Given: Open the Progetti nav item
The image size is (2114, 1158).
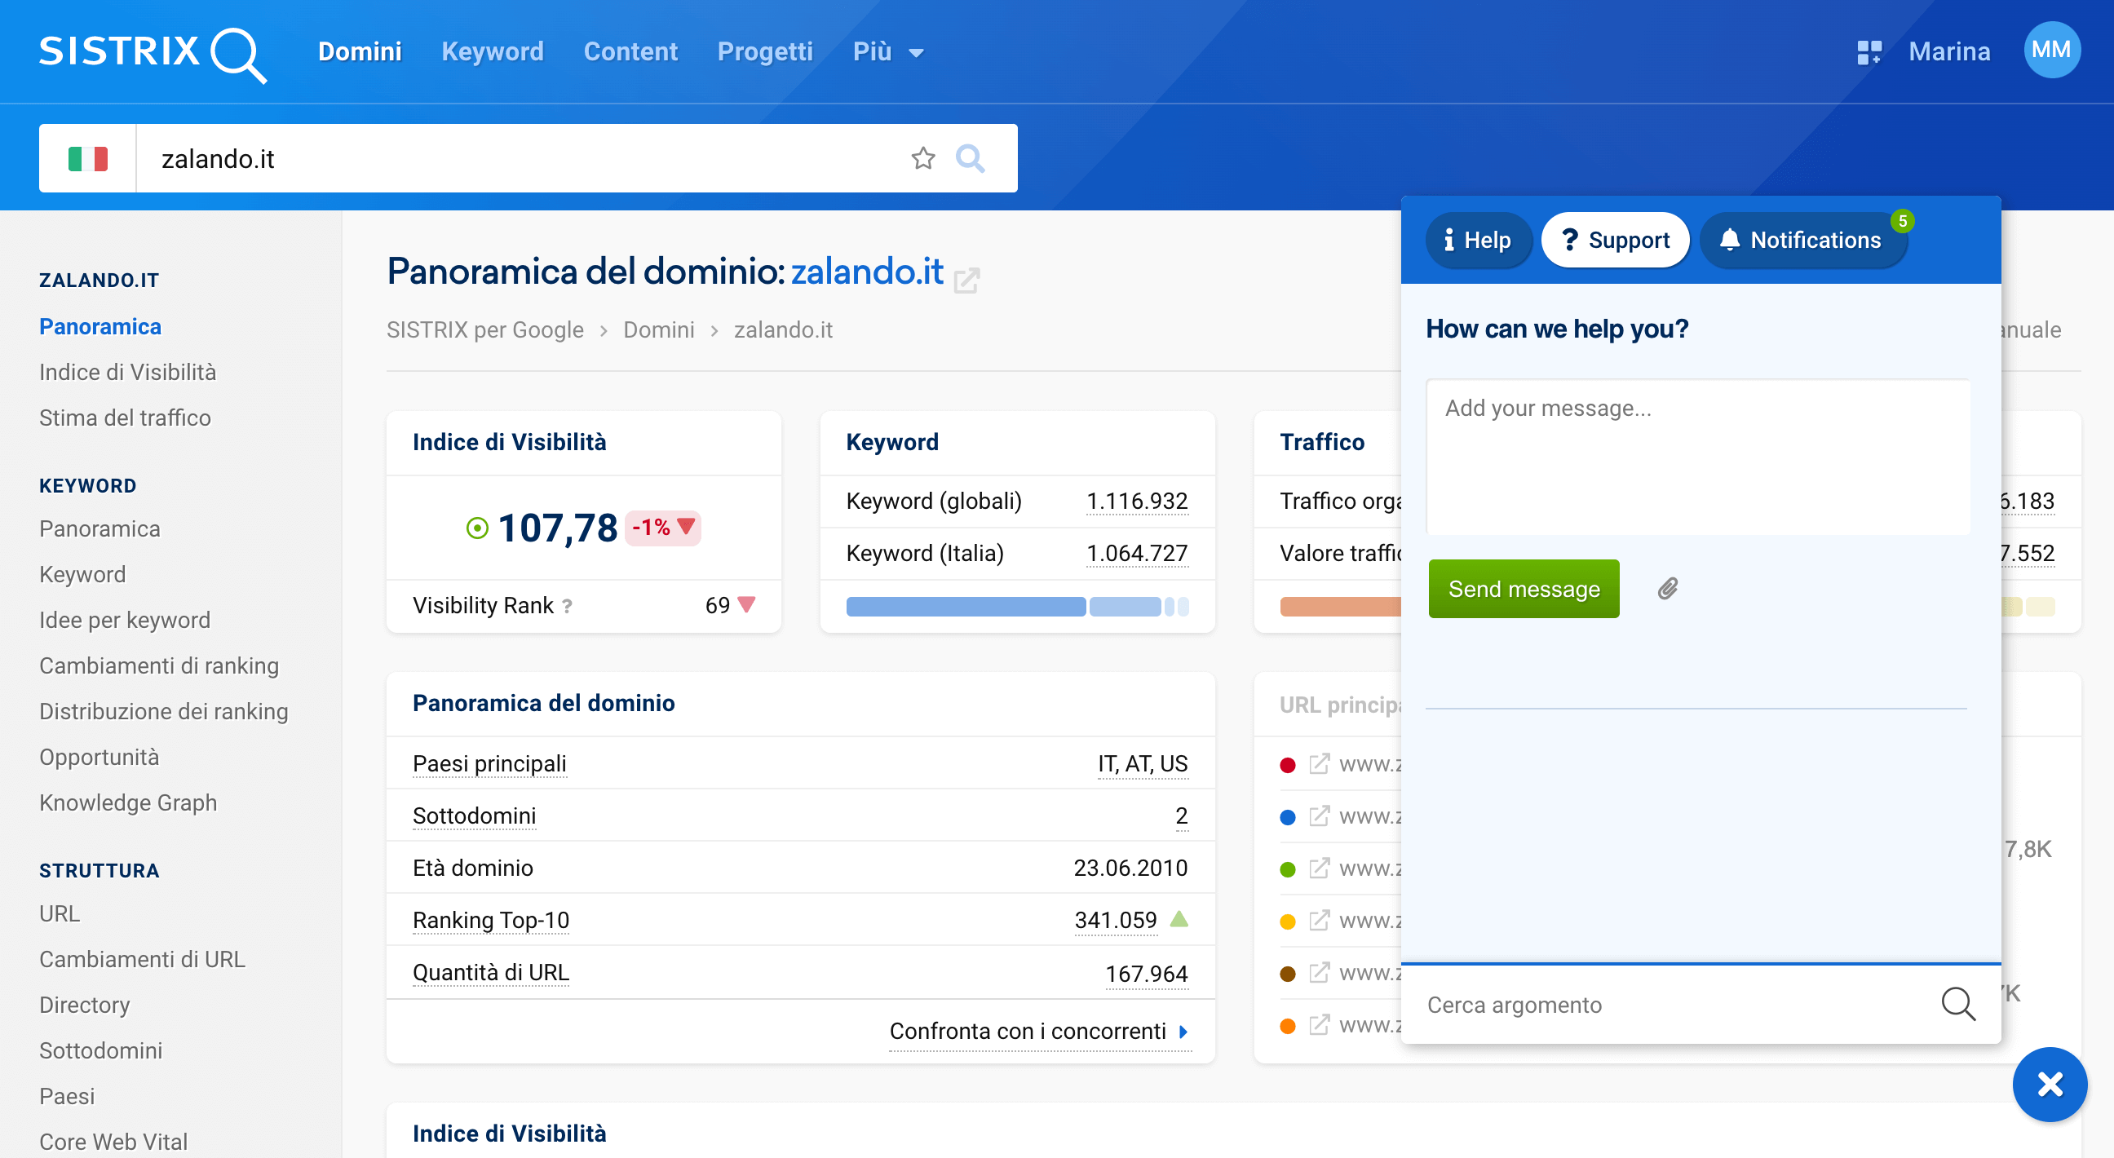Looking at the screenshot, I should click(765, 51).
